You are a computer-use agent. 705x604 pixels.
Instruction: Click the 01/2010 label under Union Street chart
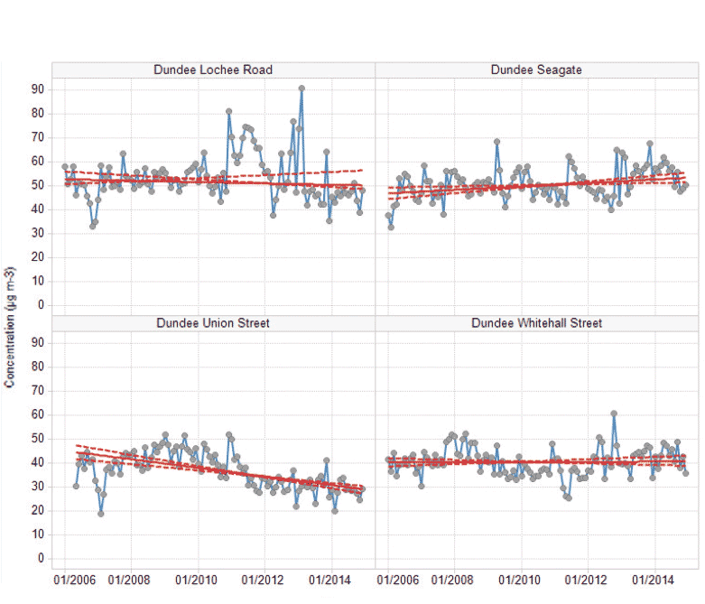196,580
